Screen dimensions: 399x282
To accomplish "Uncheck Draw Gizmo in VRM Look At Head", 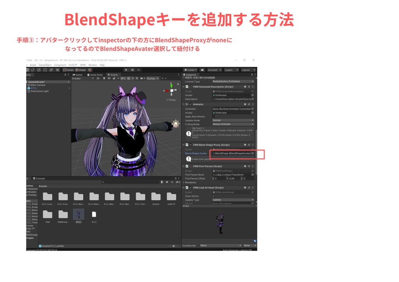I will tap(214, 196).
